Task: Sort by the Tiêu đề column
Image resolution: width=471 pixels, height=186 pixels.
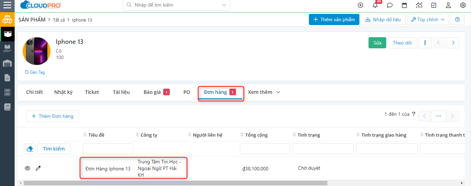Action: 94,135
